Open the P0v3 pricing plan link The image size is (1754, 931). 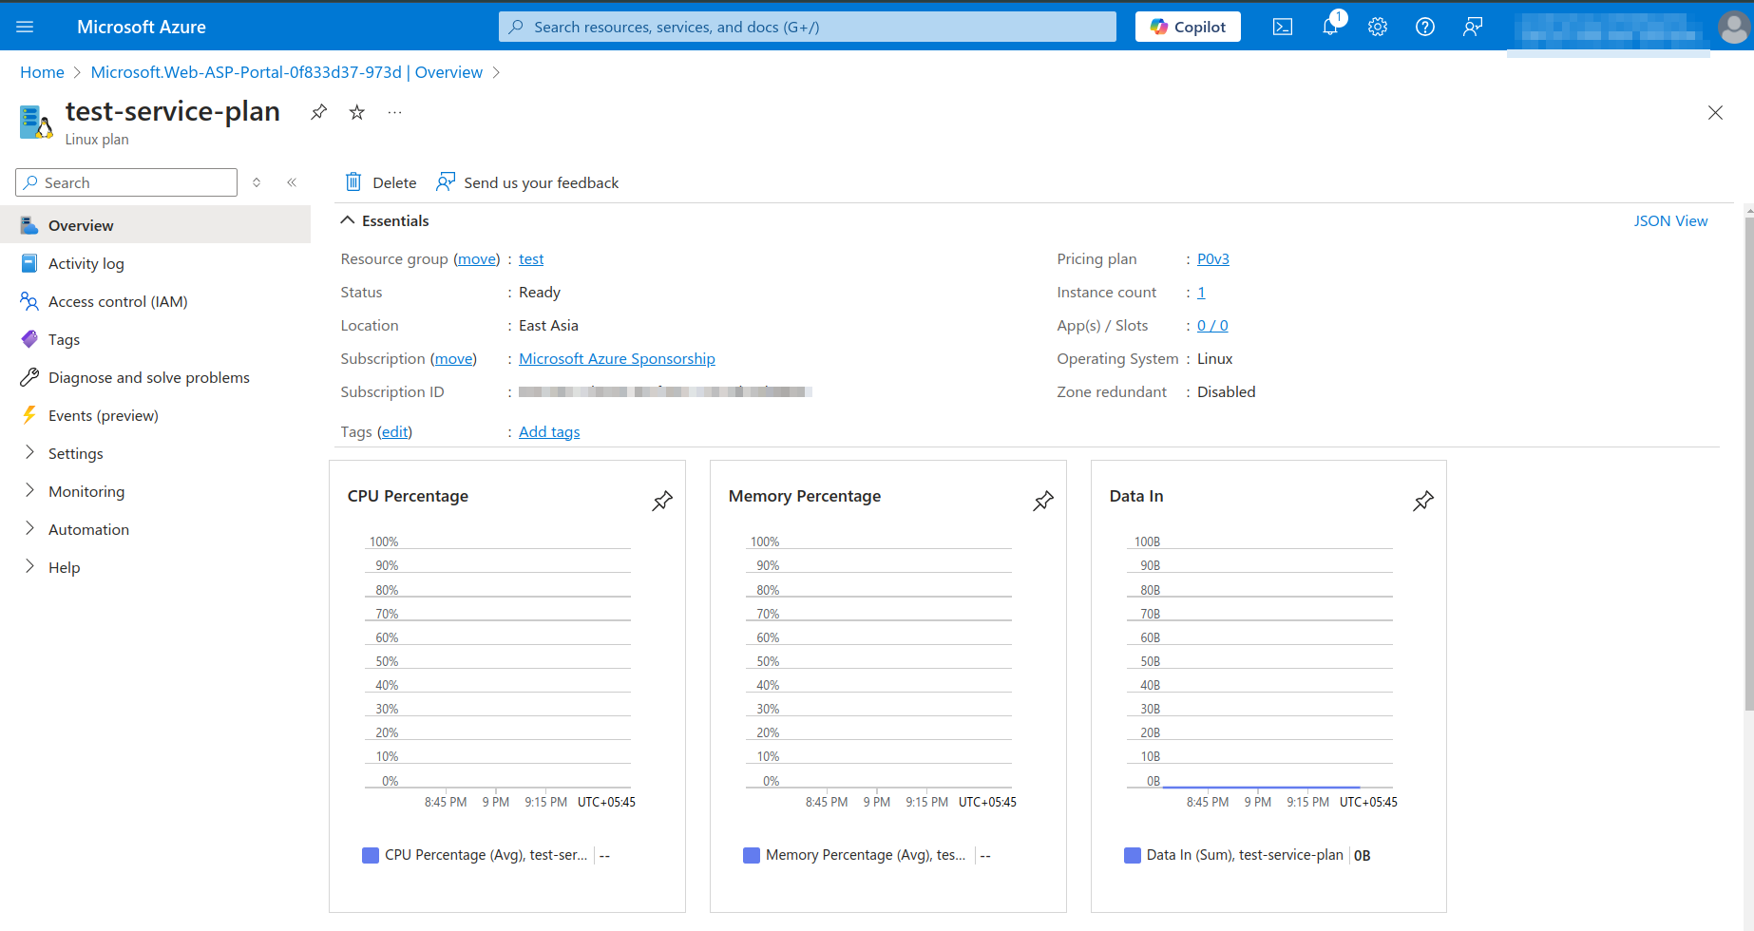click(1213, 258)
